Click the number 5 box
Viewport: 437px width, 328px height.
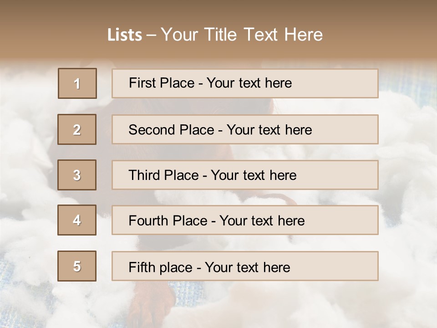[77, 266]
